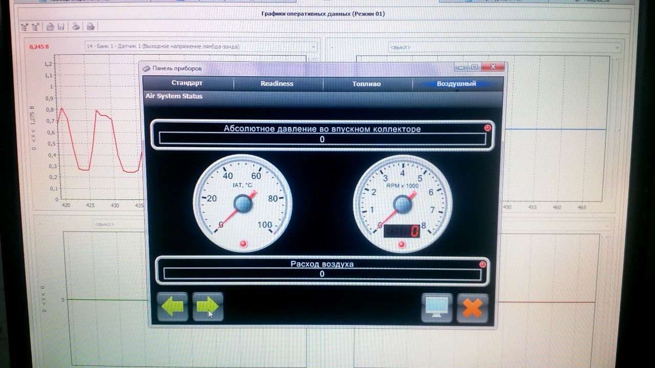This screenshot has height=368, width=655.
Task: Click the 0,245 В voltage value
Action: 39,47
